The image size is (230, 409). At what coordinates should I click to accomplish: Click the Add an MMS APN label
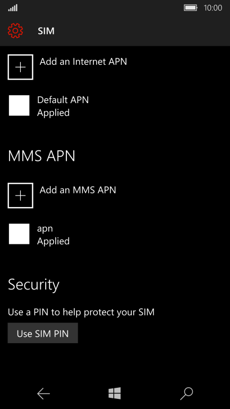[x=78, y=190]
